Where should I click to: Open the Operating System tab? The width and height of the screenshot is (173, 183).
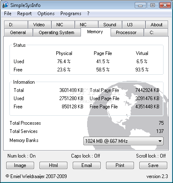tap(57, 32)
